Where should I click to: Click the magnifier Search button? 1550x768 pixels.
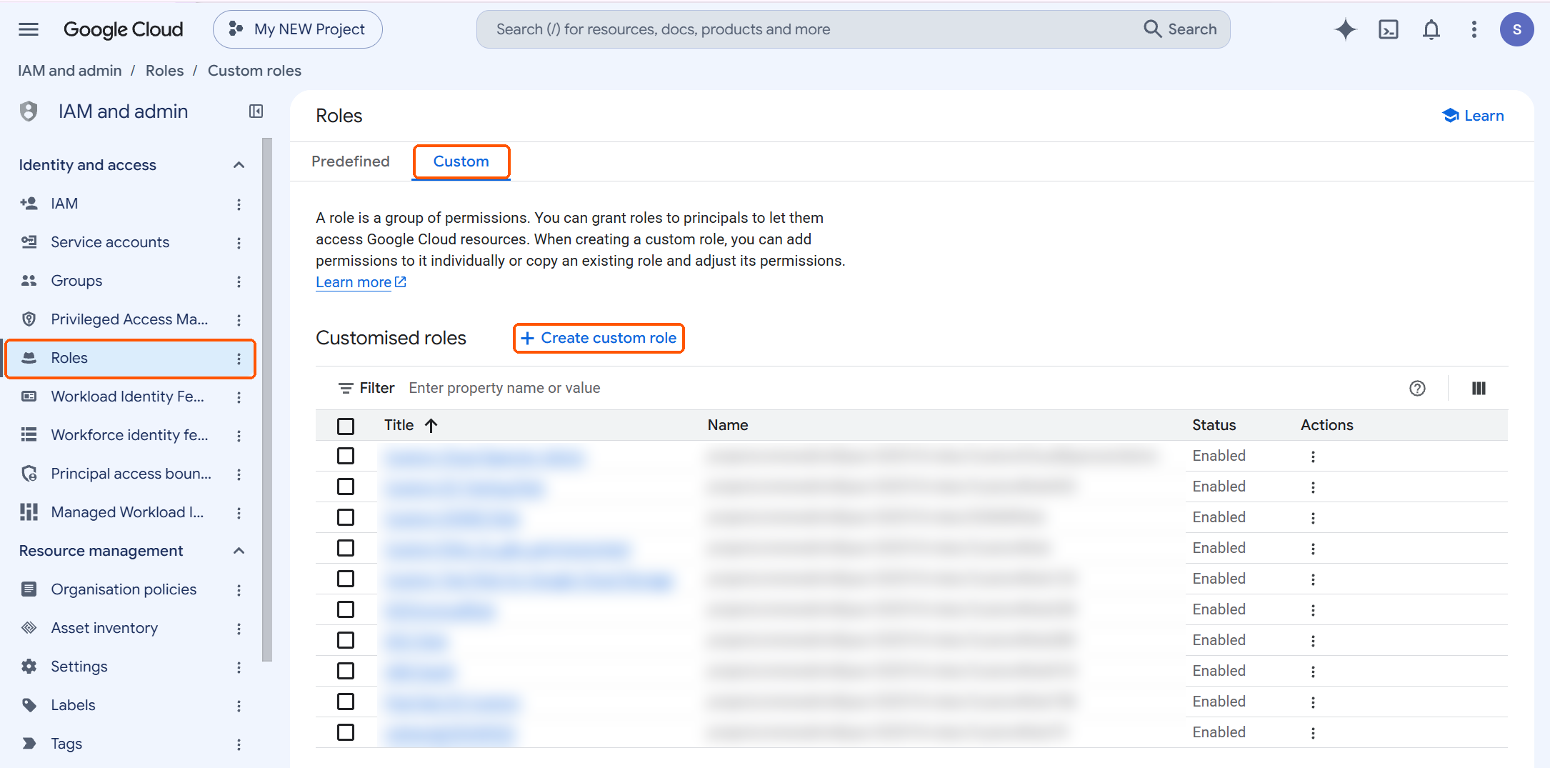[1181, 29]
